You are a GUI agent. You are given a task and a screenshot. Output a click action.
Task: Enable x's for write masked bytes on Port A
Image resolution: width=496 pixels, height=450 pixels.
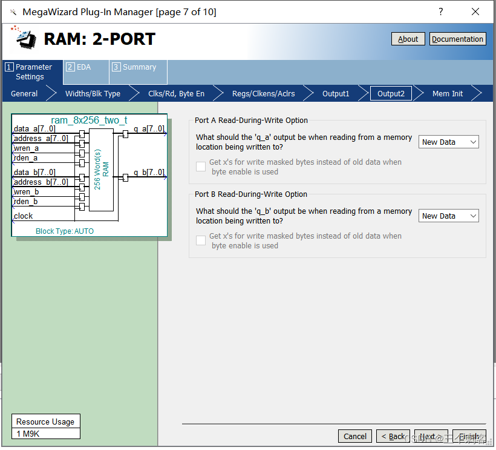pos(201,166)
